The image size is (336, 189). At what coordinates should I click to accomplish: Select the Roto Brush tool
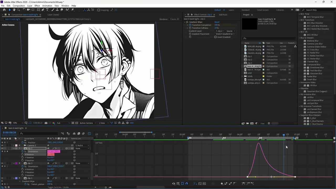(x=67, y=10)
